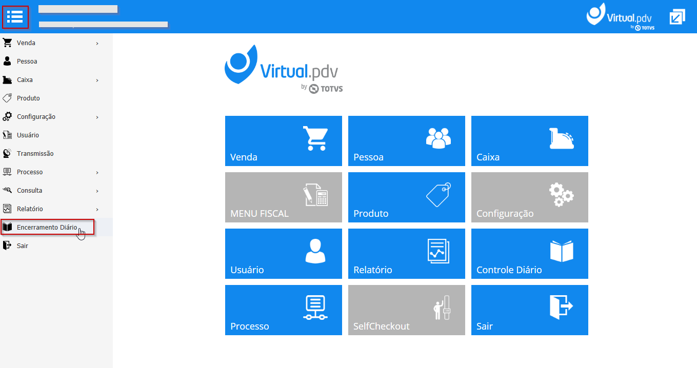Viewport: 697px width, 368px height.
Task: Select Processo in the sidebar menu
Action: tap(56, 172)
